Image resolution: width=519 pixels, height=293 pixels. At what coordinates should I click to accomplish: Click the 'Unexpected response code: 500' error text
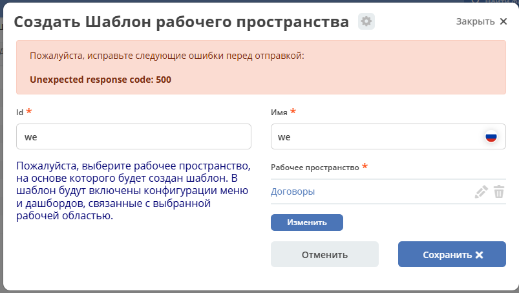coord(101,80)
